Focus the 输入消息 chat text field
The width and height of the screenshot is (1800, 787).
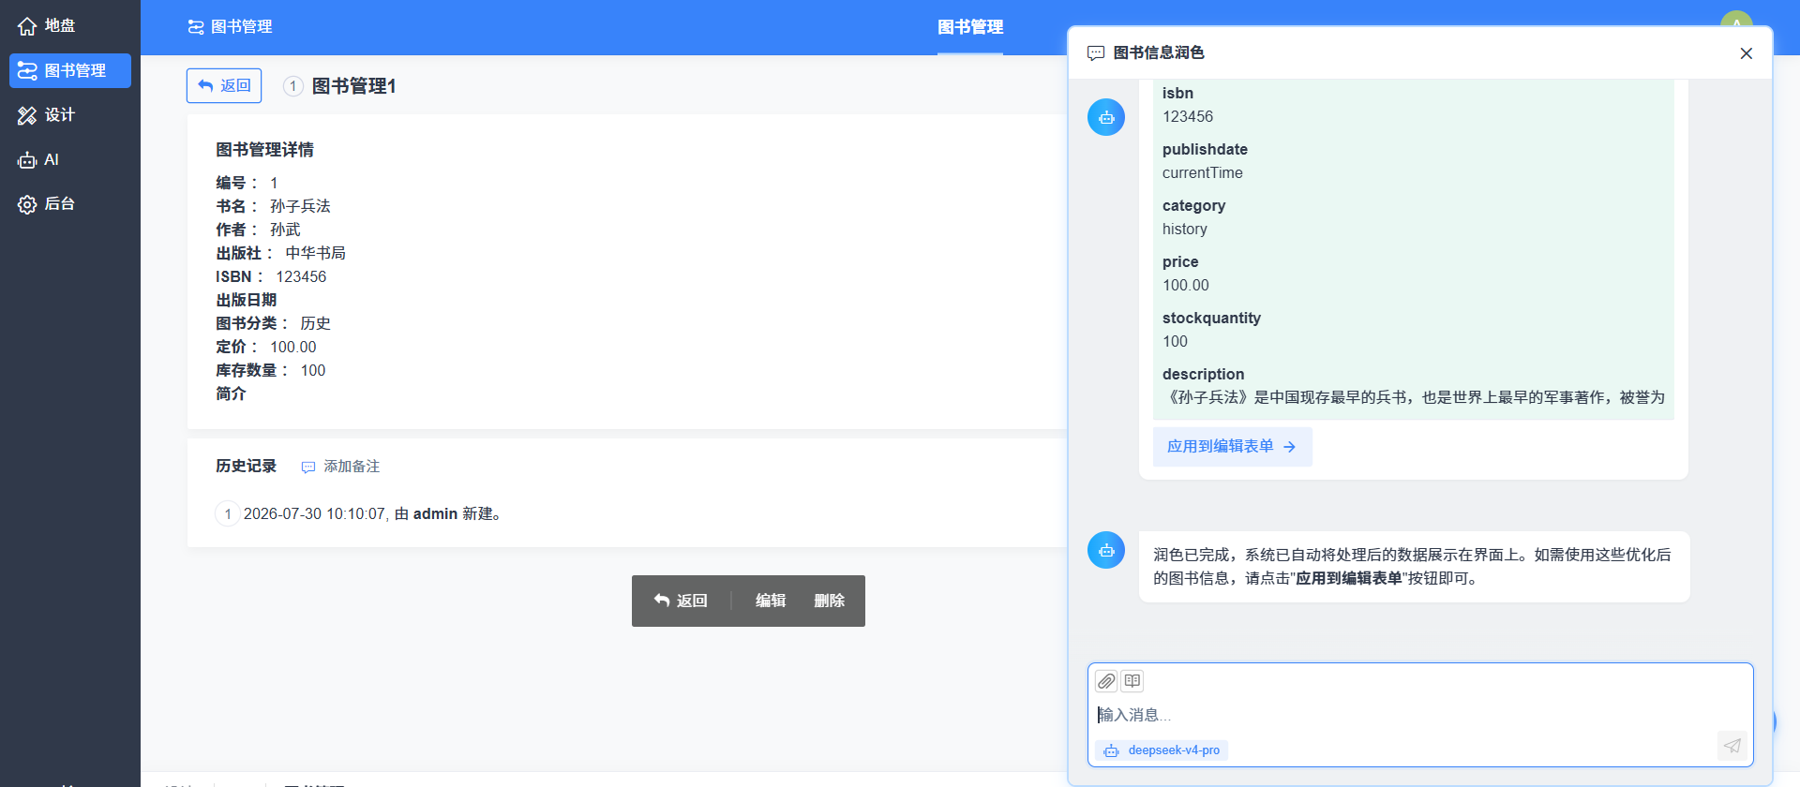coord(1419,715)
